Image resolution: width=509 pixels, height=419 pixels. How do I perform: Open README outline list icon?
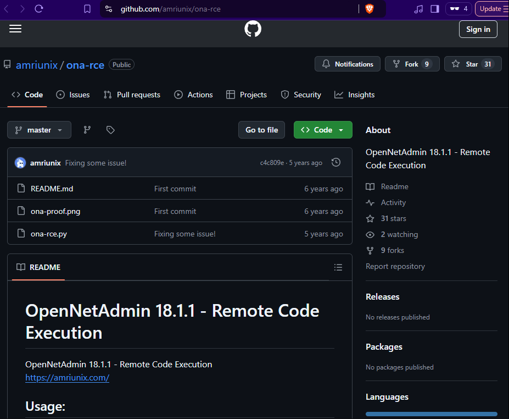point(338,267)
